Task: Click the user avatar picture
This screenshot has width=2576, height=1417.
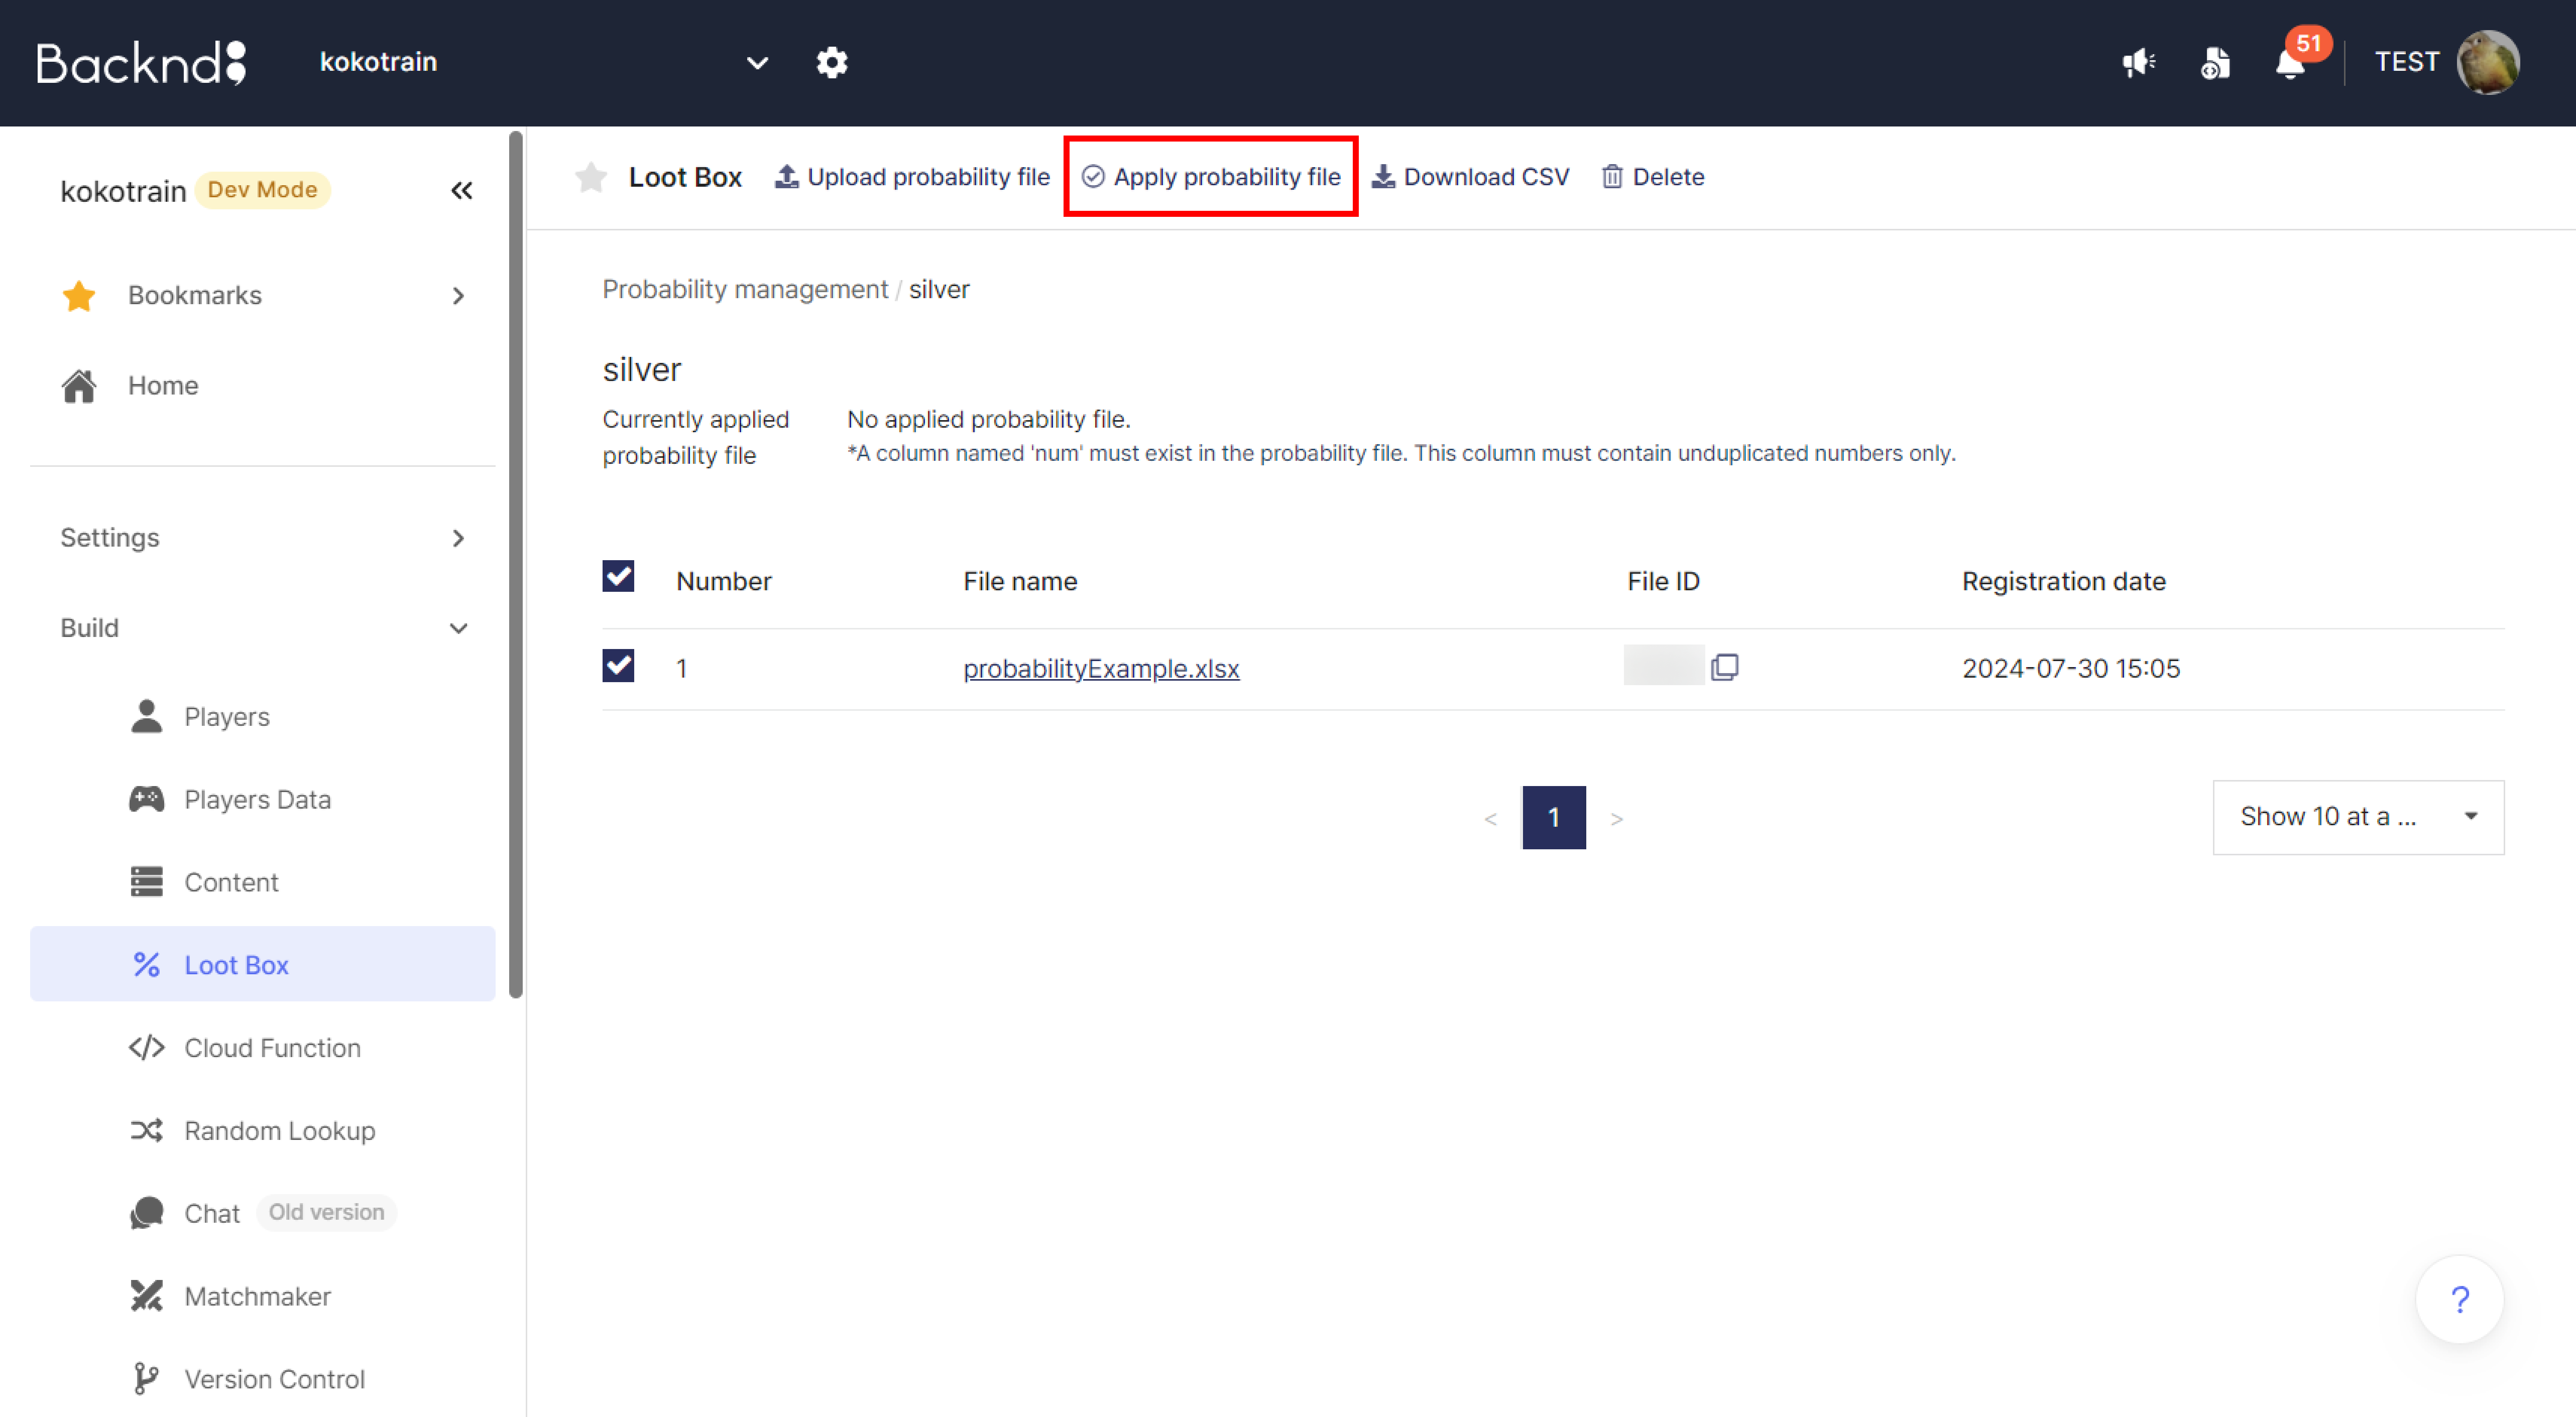Action: tap(2488, 62)
